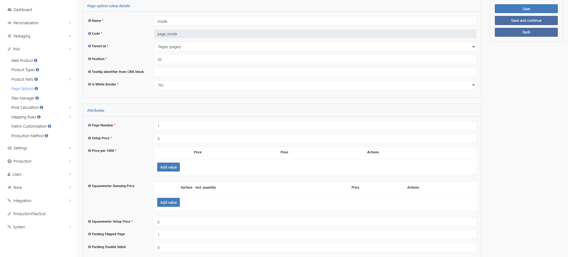The image size is (568, 257).
Task: Click the Users person icon
Action: click(x=9, y=174)
